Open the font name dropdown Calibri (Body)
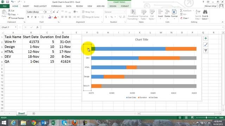 click(x=43, y=12)
